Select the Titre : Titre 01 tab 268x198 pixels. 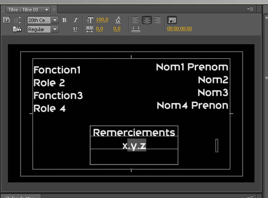23,10
